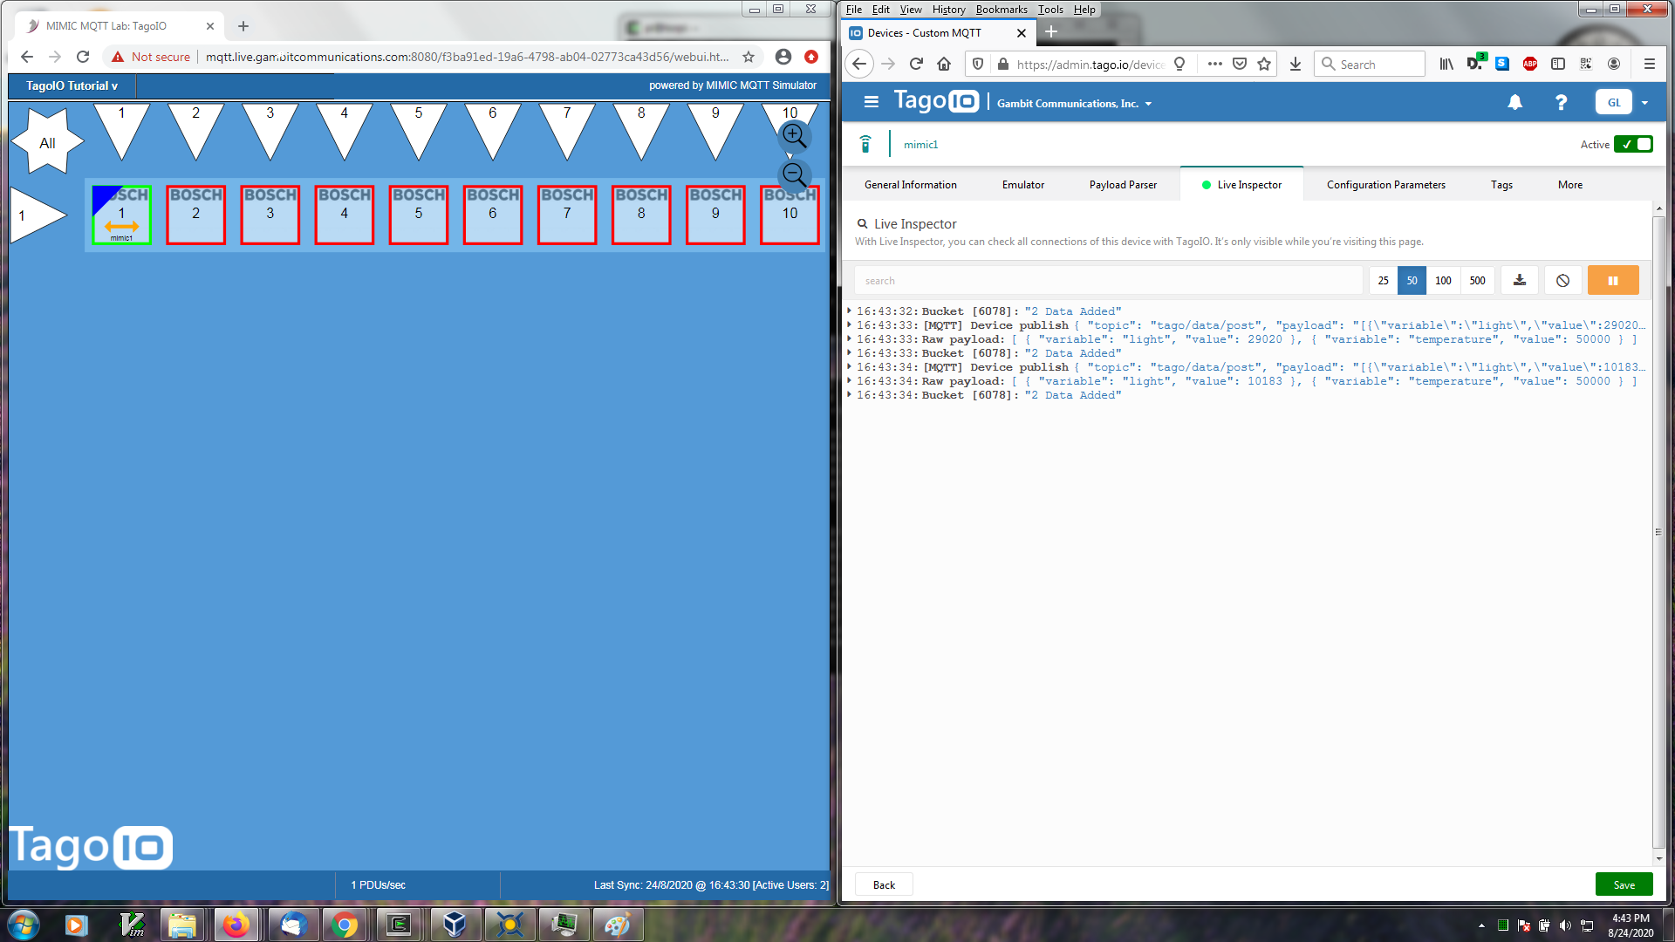
Task: Set log limit to 25
Action: pos(1383,281)
